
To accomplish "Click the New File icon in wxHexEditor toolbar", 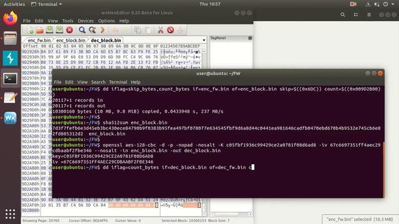I will click(x=31, y=30).
